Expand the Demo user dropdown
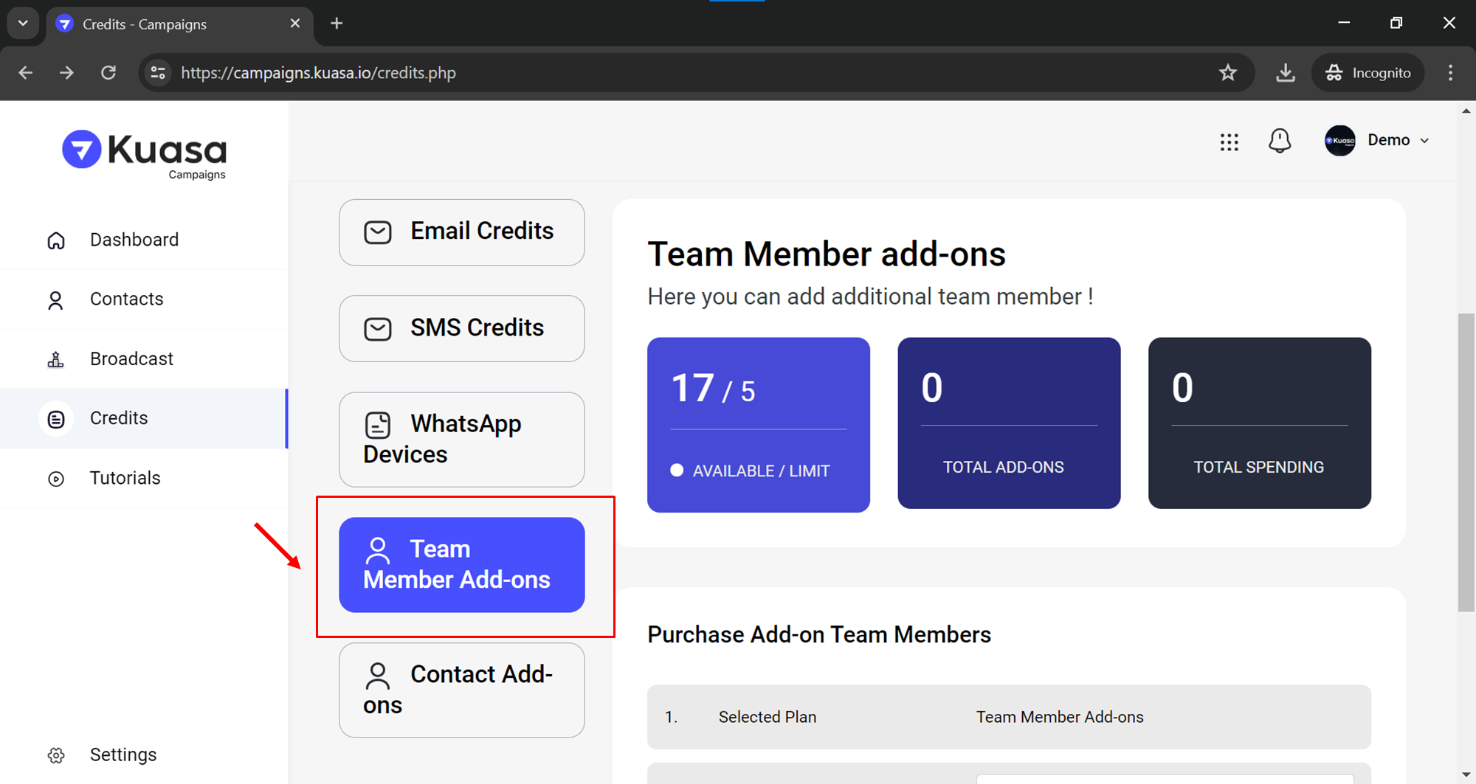The width and height of the screenshot is (1476, 784). click(x=1424, y=141)
